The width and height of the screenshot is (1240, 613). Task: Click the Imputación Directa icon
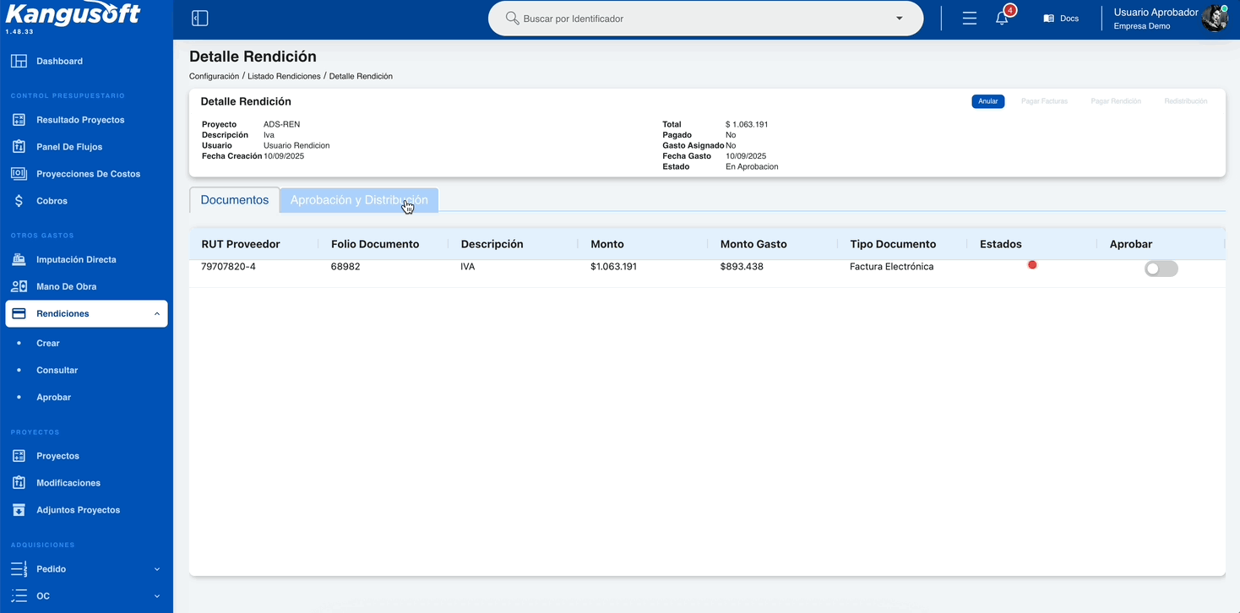pos(19,259)
